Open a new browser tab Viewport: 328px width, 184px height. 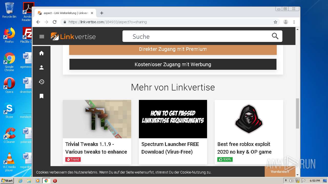pyautogui.click(x=102, y=13)
